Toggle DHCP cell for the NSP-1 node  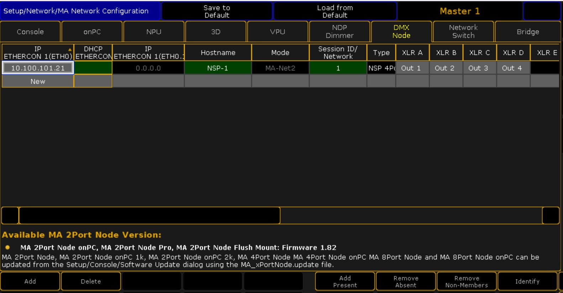93,68
